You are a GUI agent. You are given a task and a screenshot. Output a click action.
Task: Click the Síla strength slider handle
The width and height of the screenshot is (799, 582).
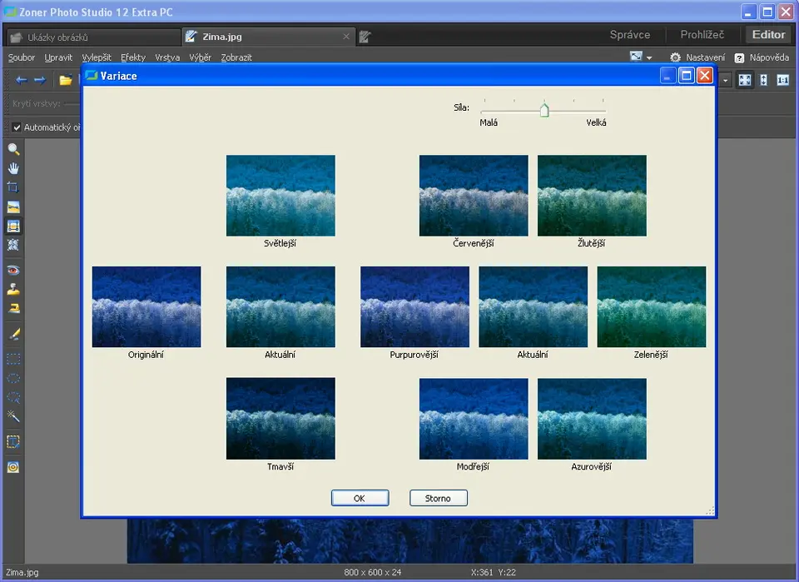pos(543,110)
